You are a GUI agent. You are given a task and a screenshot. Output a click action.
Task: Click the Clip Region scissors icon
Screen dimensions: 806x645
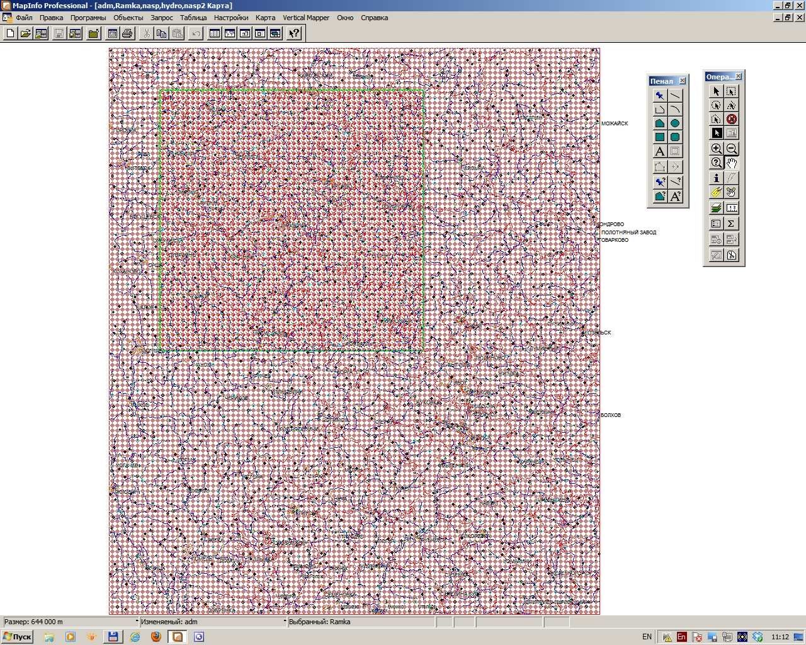pos(731,255)
